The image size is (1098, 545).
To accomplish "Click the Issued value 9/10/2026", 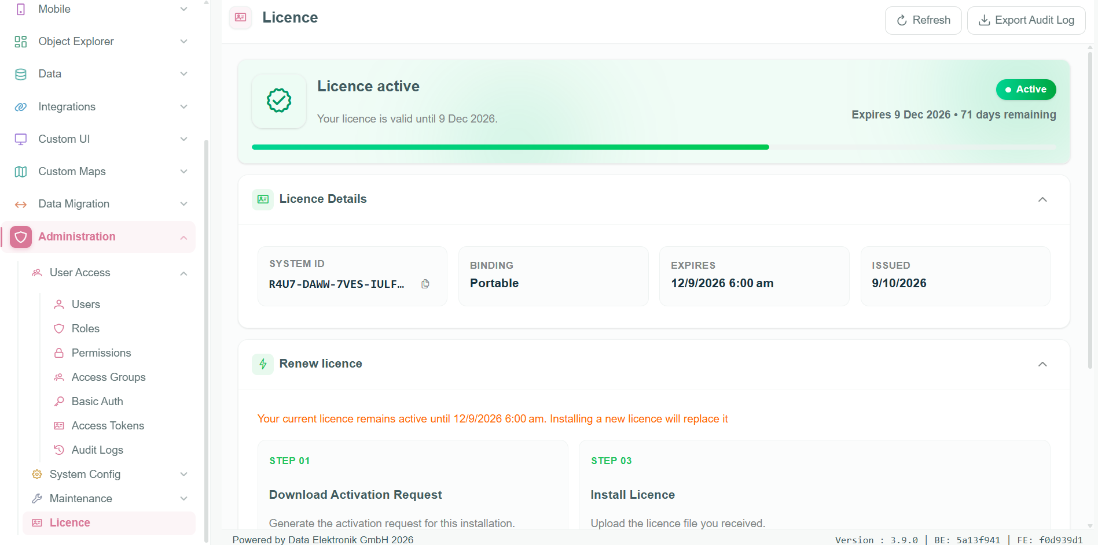I will coord(899,283).
